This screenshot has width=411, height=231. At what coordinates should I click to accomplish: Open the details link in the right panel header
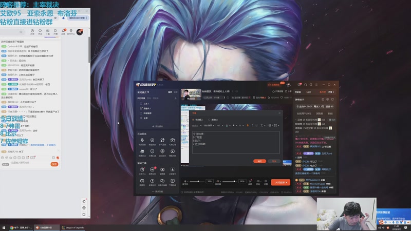pyautogui.click(x=331, y=92)
